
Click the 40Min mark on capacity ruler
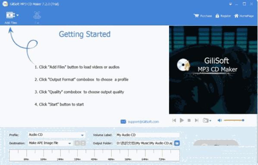tap(94, 159)
